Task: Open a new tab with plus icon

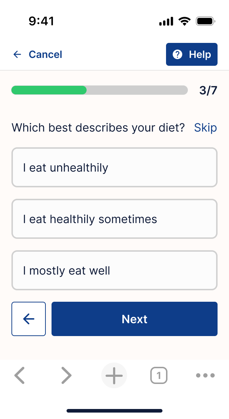Action: (114, 375)
